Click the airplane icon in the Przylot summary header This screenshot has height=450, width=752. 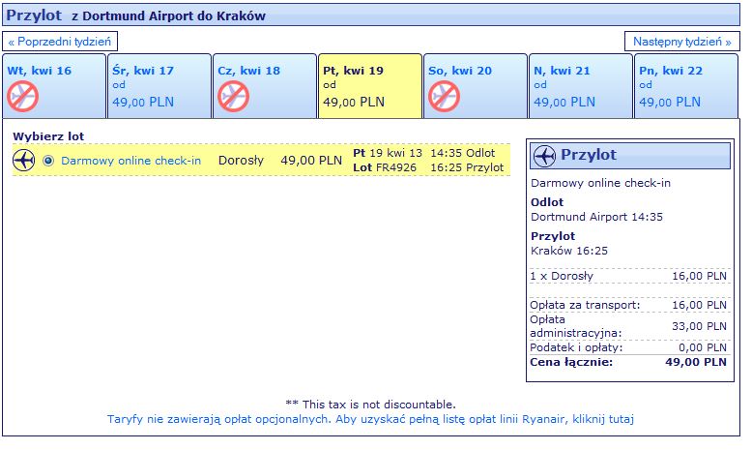click(544, 156)
